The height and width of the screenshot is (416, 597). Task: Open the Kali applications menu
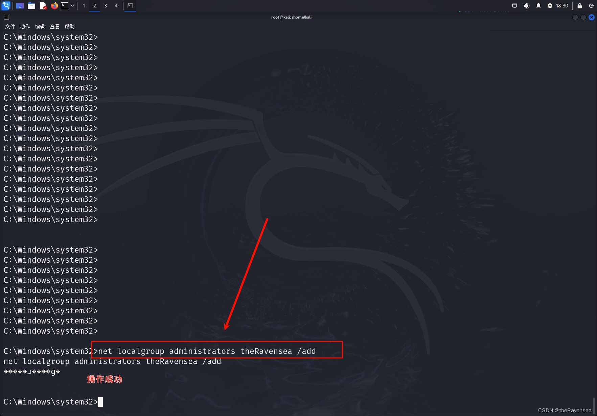click(x=6, y=5)
